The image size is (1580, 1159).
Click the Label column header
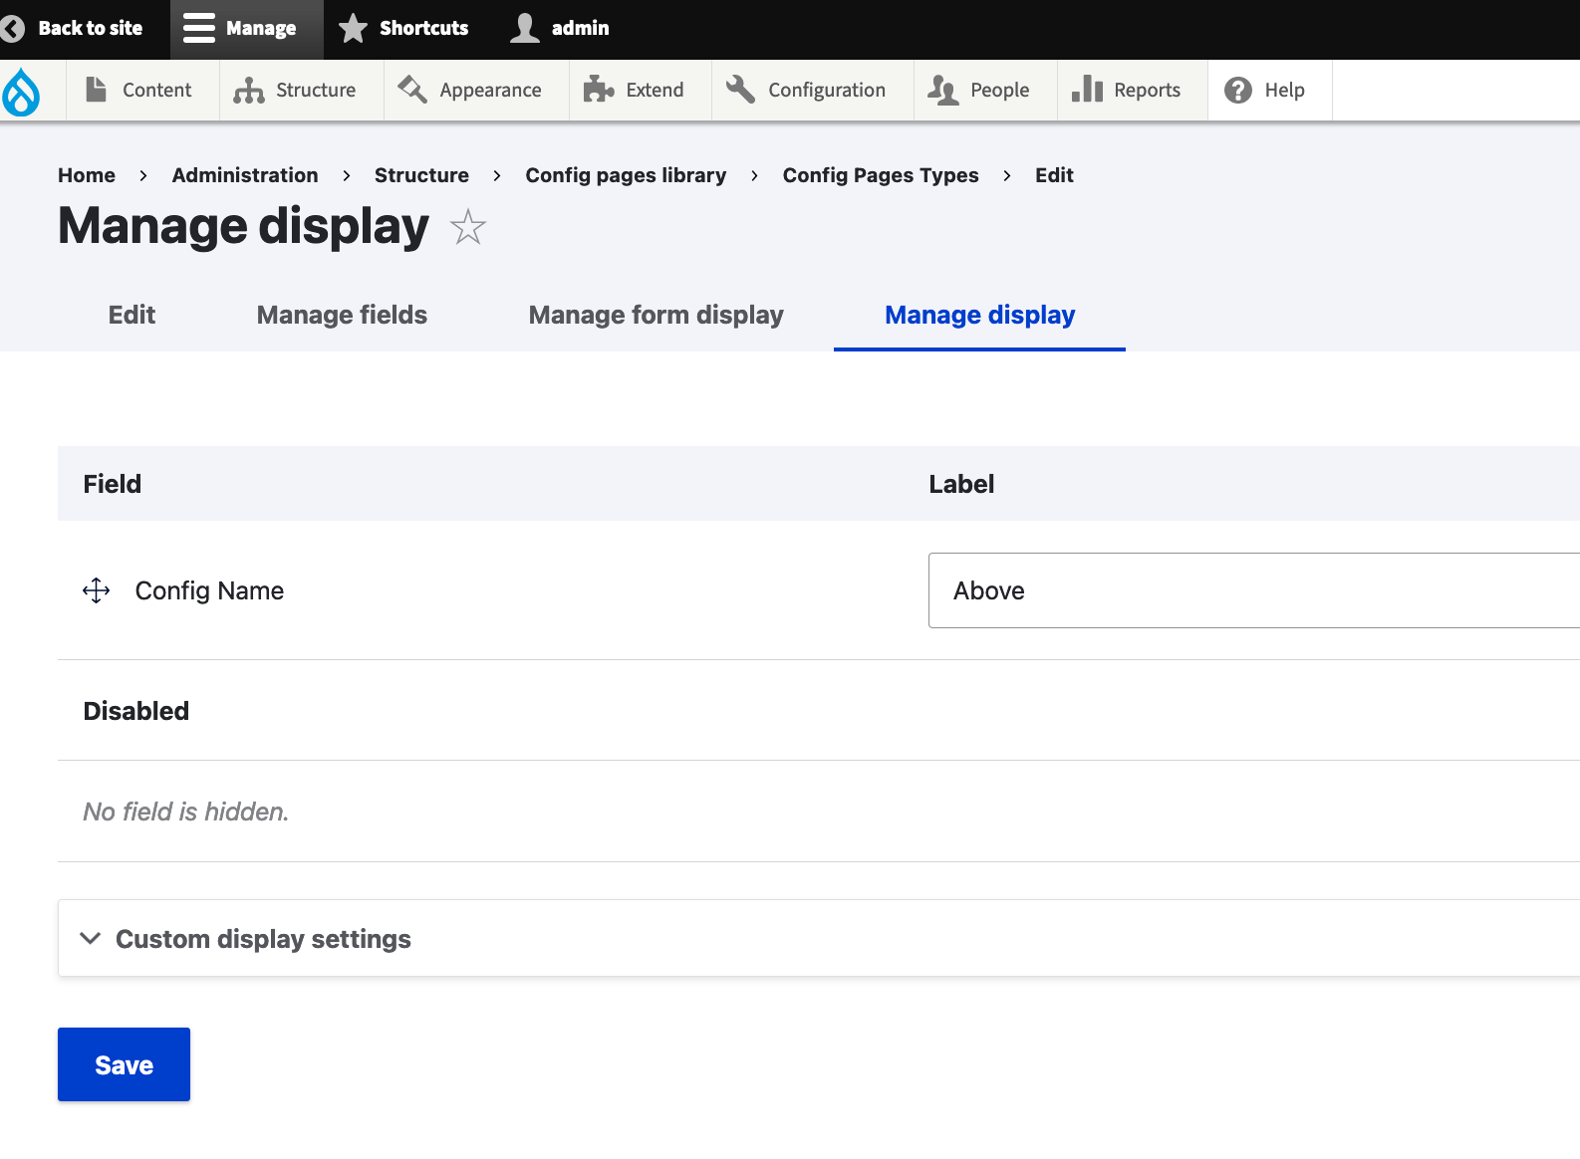tap(961, 484)
